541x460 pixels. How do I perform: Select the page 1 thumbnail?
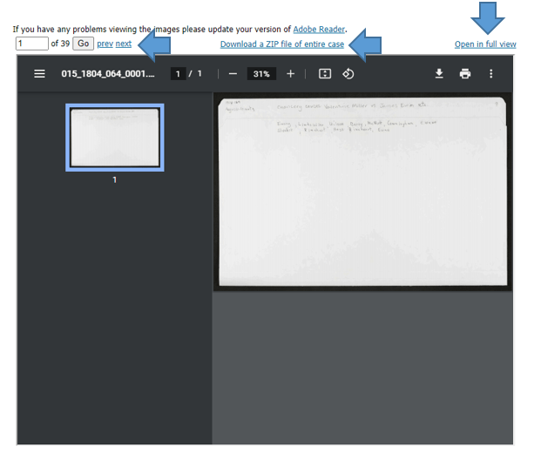(115, 138)
